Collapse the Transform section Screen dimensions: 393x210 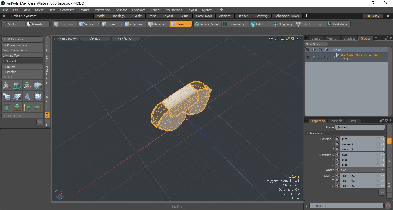point(307,133)
